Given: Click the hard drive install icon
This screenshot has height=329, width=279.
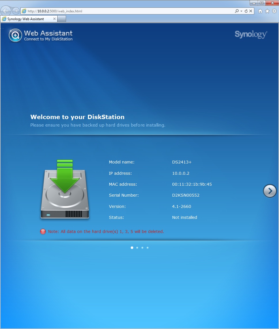Looking at the screenshot, I should click(x=65, y=189).
